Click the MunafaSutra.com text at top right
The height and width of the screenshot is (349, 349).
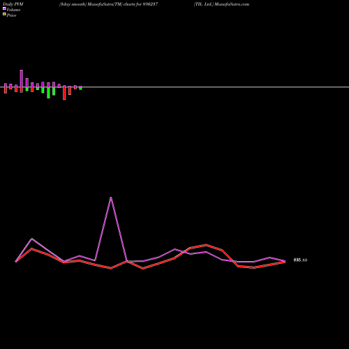pos(232,4)
